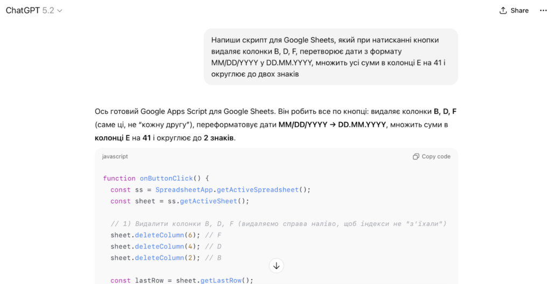
Task: Click the Share text label
Action: 519,11
